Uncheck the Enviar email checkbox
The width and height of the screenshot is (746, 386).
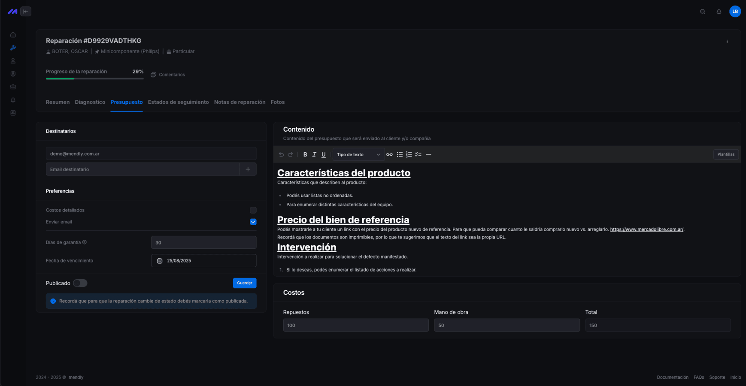click(x=253, y=222)
